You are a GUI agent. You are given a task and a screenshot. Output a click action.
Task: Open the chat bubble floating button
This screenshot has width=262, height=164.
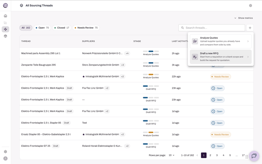coord(254,156)
